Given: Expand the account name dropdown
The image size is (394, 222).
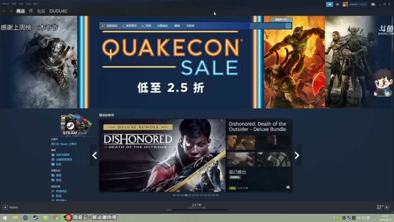Looking at the screenshot, I should pyautogui.click(x=358, y=4).
